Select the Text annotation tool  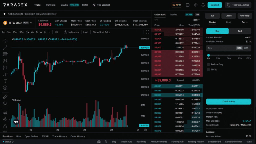5,81
